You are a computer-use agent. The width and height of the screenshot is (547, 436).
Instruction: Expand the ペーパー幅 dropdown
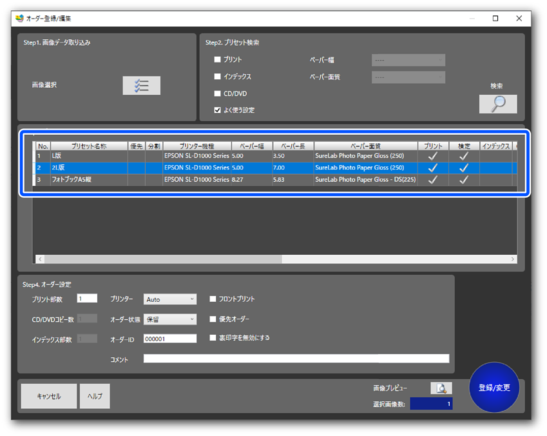point(408,60)
